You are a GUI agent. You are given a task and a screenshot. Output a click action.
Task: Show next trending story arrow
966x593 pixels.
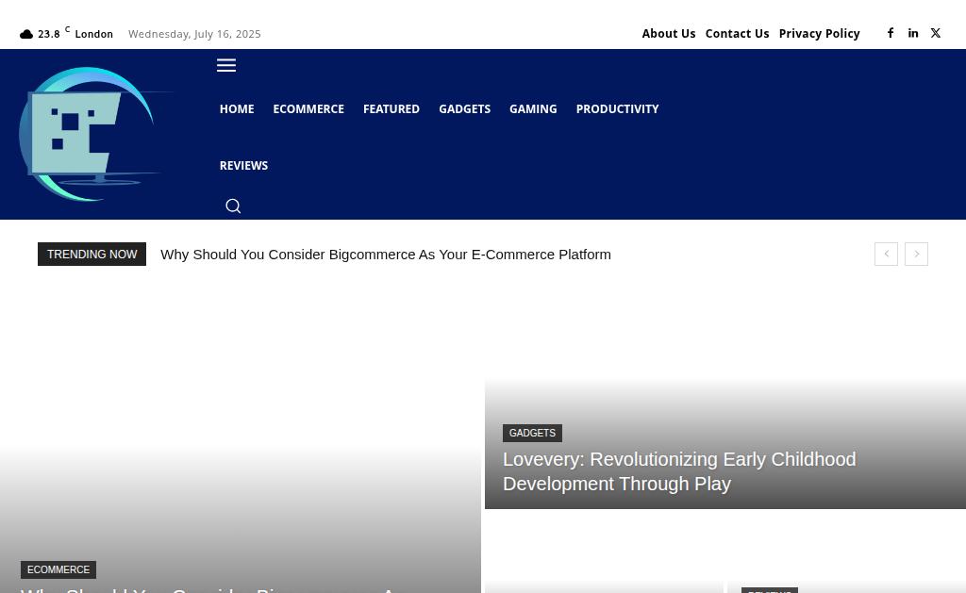click(916, 254)
